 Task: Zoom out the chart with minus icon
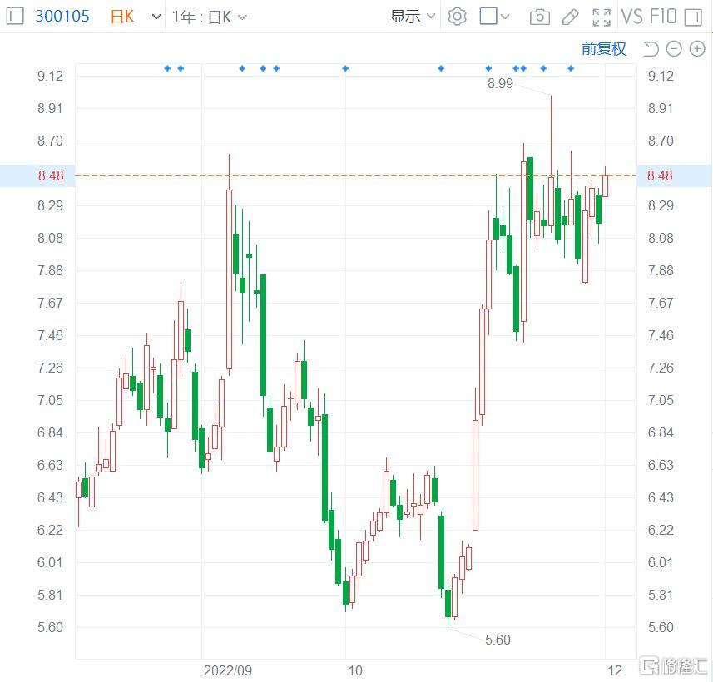674,48
